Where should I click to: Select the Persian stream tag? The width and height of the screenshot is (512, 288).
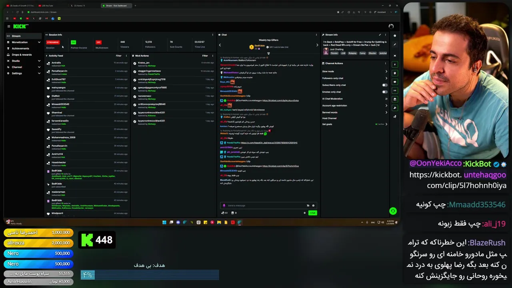click(x=334, y=53)
